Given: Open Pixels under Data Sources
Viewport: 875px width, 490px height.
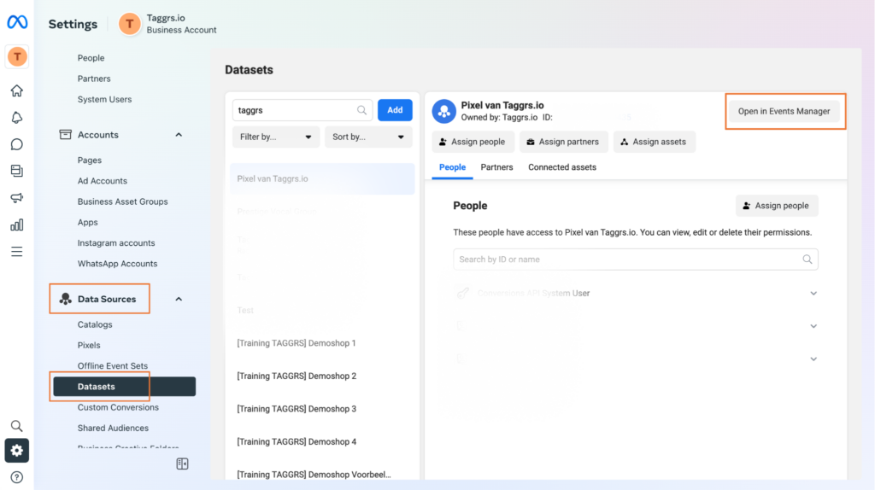Looking at the screenshot, I should [89, 345].
